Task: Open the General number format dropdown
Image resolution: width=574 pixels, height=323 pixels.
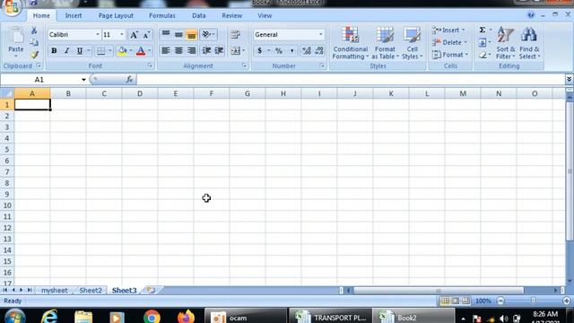Action: [x=321, y=34]
